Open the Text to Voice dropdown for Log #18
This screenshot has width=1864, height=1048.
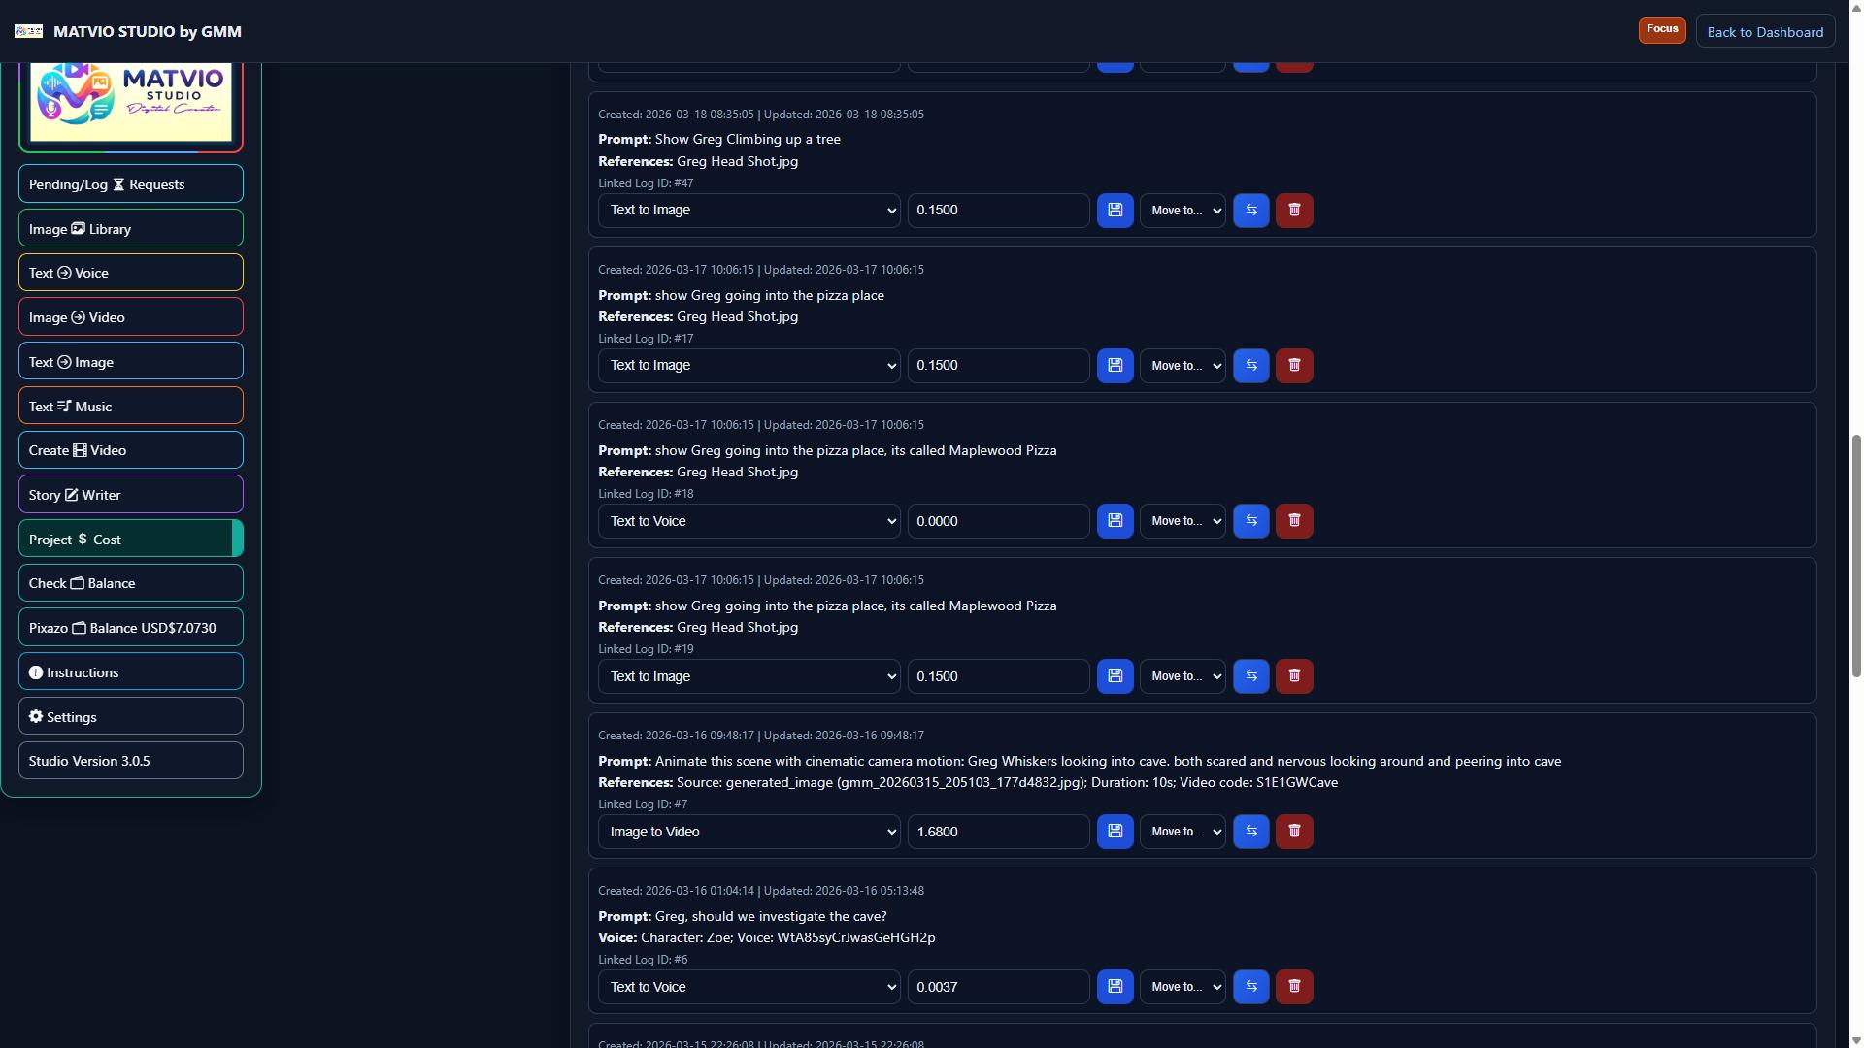(749, 521)
